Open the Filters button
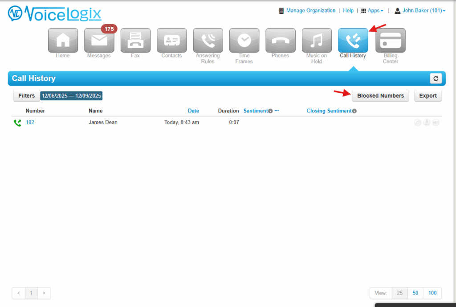 pos(27,95)
